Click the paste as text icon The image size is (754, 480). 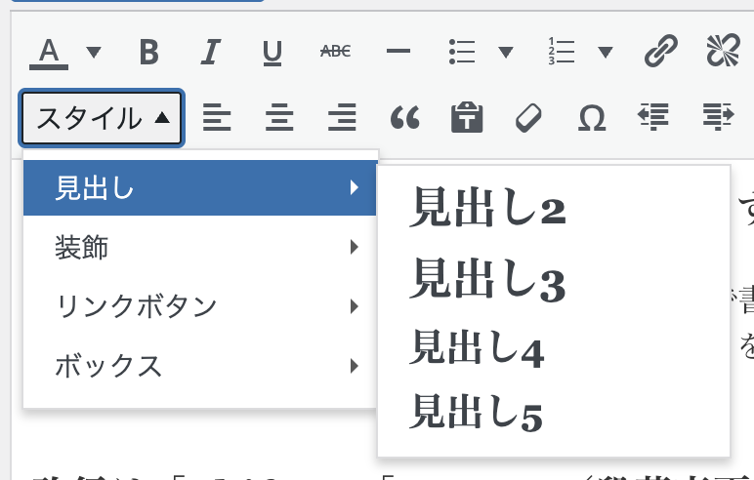tap(467, 118)
